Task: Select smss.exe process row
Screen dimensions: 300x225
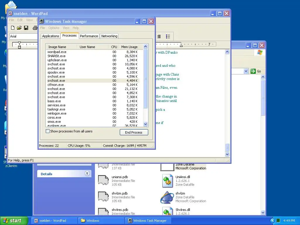Action: tap(93, 122)
